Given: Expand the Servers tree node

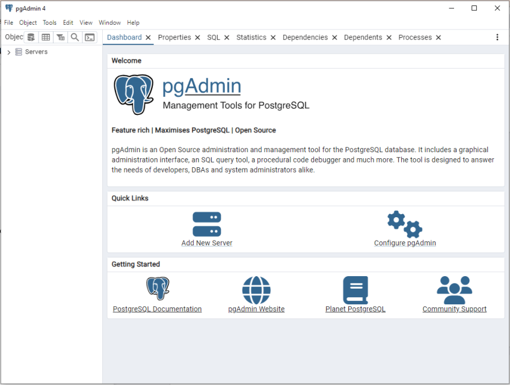Looking at the screenshot, I should (x=8, y=52).
